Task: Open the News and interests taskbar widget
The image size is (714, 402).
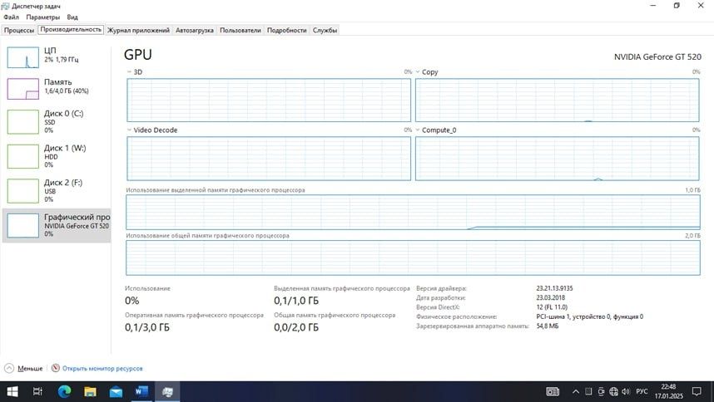Action: pyautogui.click(x=553, y=391)
